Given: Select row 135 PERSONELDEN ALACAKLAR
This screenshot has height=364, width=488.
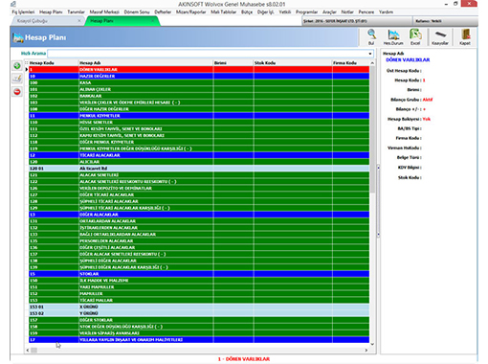Looking at the screenshot, I should [x=199, y=241].
